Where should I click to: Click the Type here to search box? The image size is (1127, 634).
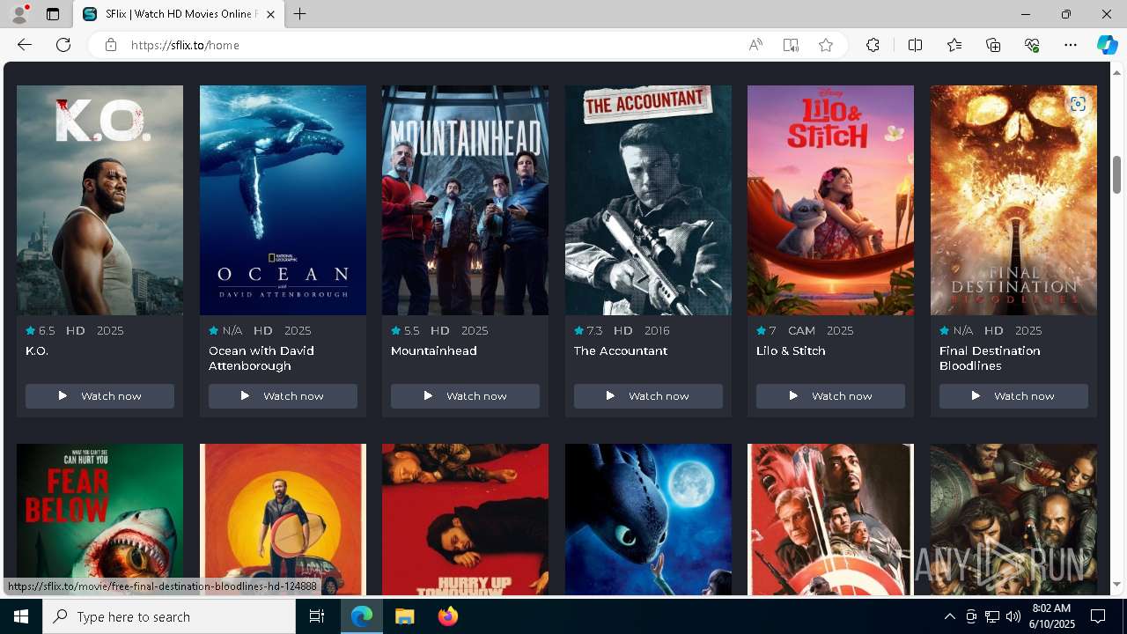169,616
